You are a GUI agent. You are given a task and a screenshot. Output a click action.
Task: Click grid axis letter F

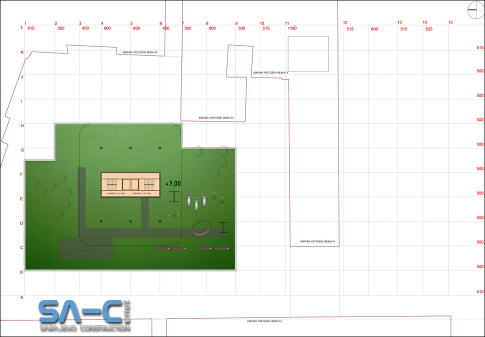coord(21,174)
